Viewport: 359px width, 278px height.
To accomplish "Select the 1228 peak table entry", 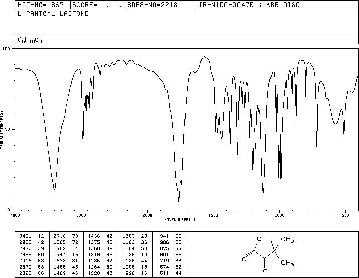I will click(x=100, y=273).
